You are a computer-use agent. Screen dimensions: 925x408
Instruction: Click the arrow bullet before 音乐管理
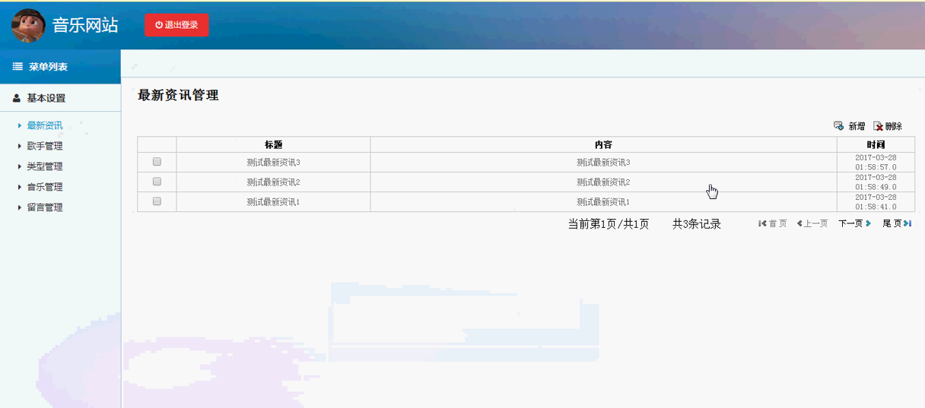(x=20, y=187)
